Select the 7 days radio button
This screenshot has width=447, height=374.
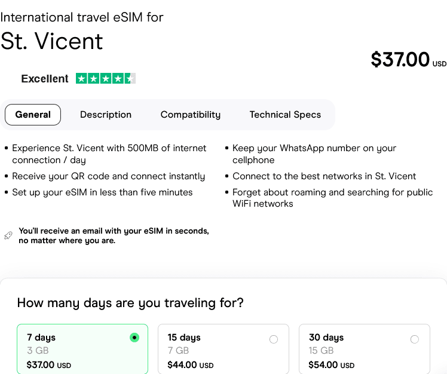pos(134,338)
